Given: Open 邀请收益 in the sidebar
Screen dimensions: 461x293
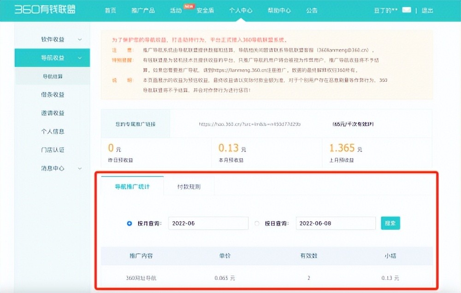Looking at the screenshot, I should coord(53,113).
